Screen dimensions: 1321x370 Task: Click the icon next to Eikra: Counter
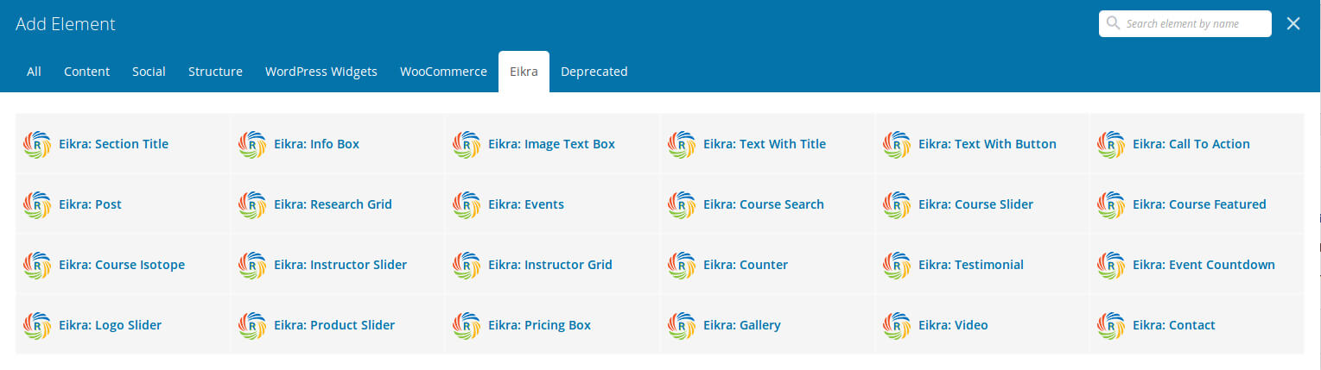coord(682,266)
